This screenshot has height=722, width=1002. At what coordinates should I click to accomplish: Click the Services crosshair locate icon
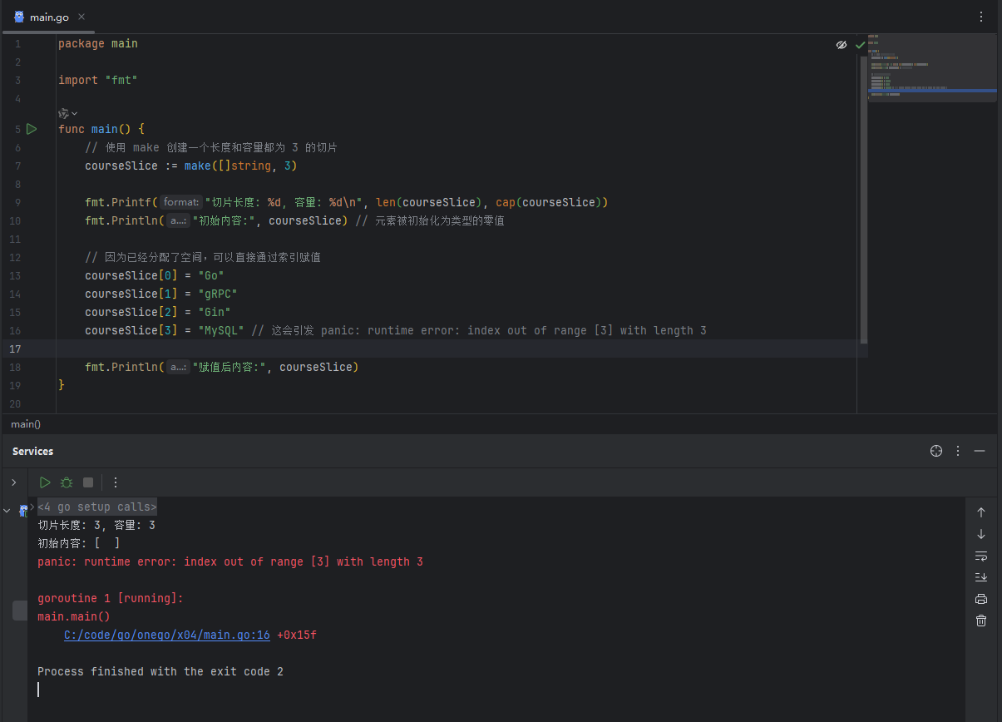pos(936,451)
